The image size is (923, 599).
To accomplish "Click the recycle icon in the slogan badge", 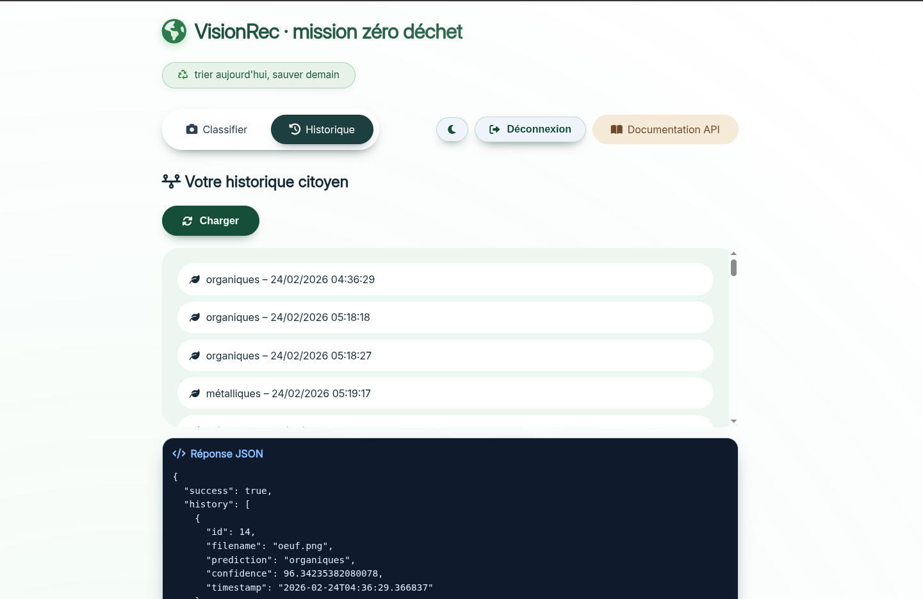I will (x=183, y=75).
